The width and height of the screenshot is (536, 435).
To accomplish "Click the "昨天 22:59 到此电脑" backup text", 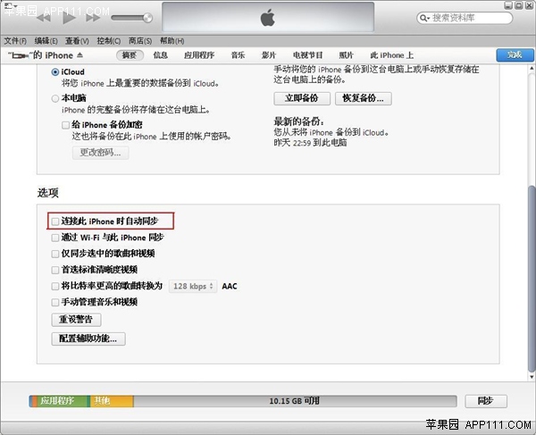I will pos(310,143).
